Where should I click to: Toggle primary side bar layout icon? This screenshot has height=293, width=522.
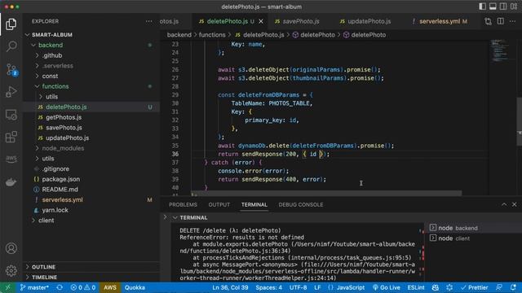coord(482,7)
